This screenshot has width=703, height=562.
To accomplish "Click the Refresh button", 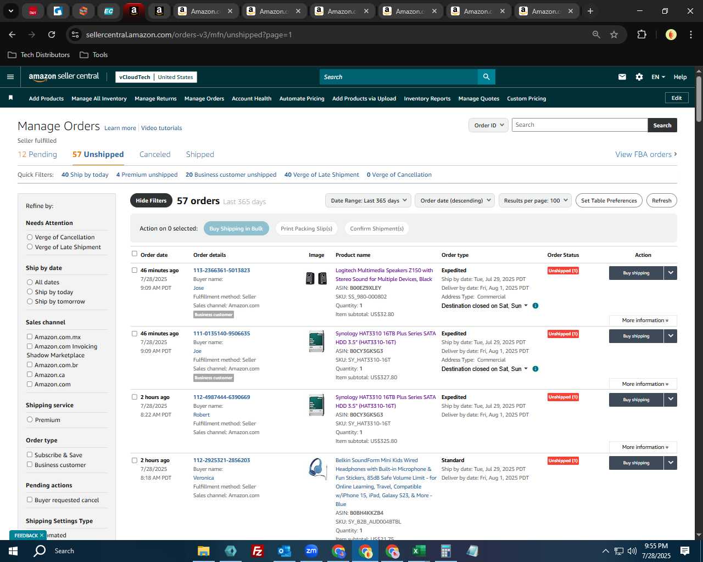I will [x=661, y=200].
